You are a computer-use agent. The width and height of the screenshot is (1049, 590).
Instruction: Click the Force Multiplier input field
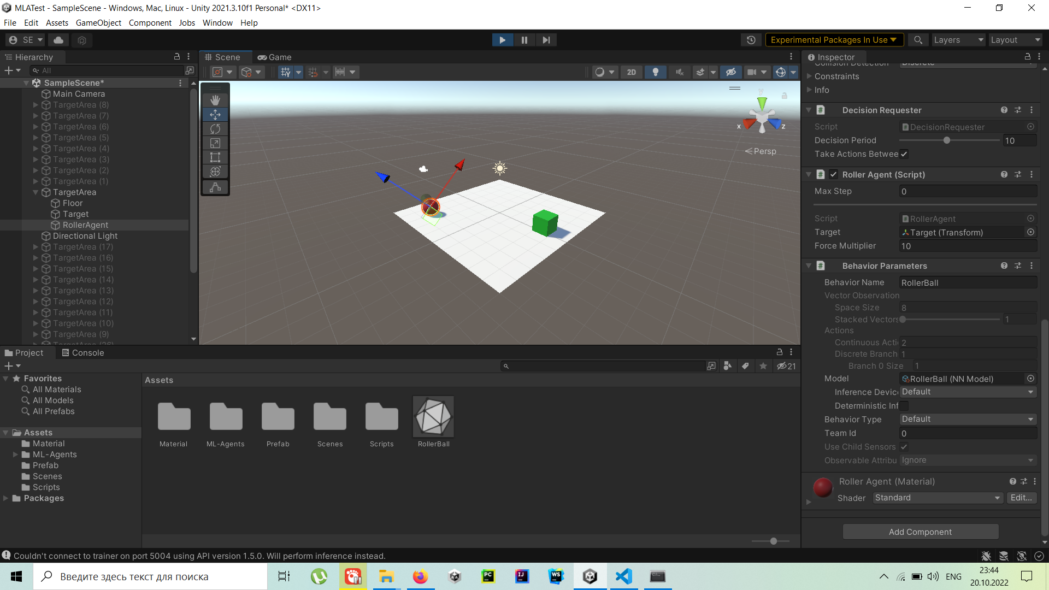pyautogui.click(x=968, y=246)
